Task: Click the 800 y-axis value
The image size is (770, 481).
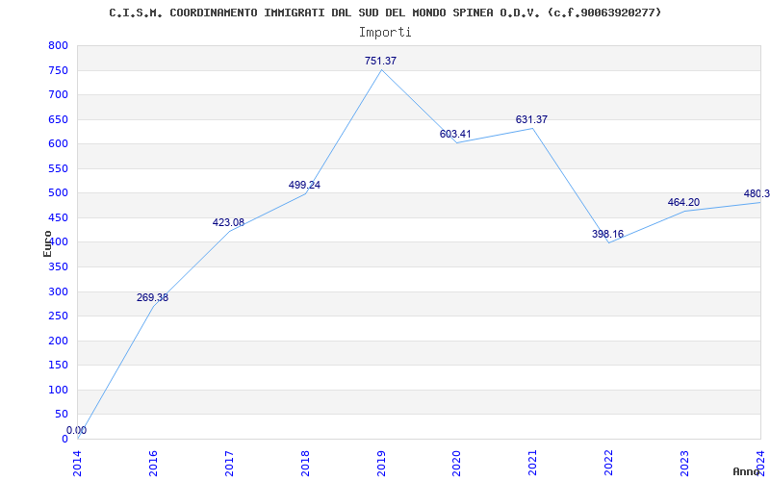Action: pyautogui.click(x=58, y=45)
